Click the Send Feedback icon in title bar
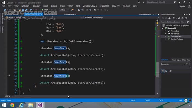 pos(139,2)
